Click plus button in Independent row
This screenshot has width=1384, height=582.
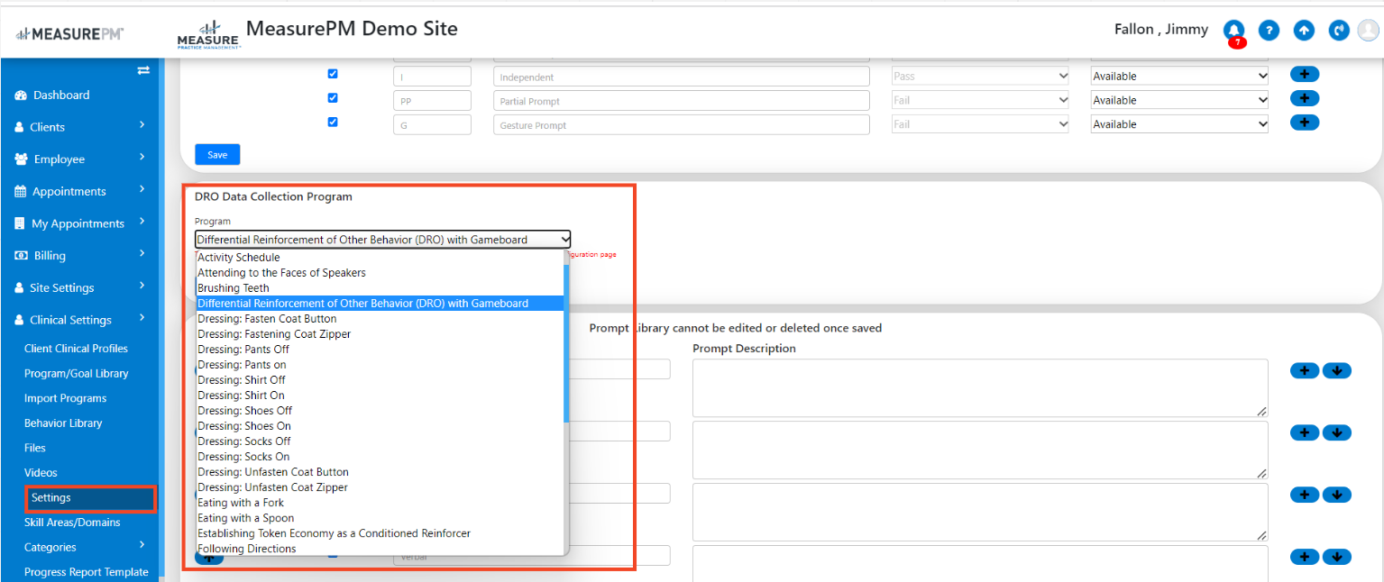tap(1305, 75)
